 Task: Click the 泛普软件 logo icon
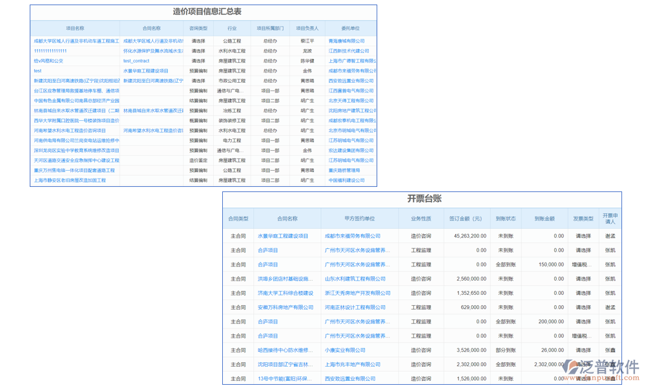[572, 367]
